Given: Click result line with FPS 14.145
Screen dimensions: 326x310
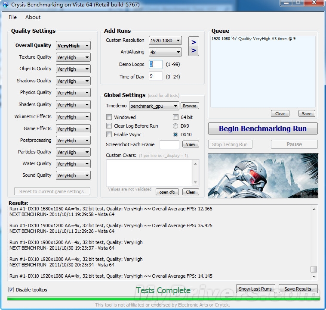Looking at the screenshot, I should coord(111,276).
